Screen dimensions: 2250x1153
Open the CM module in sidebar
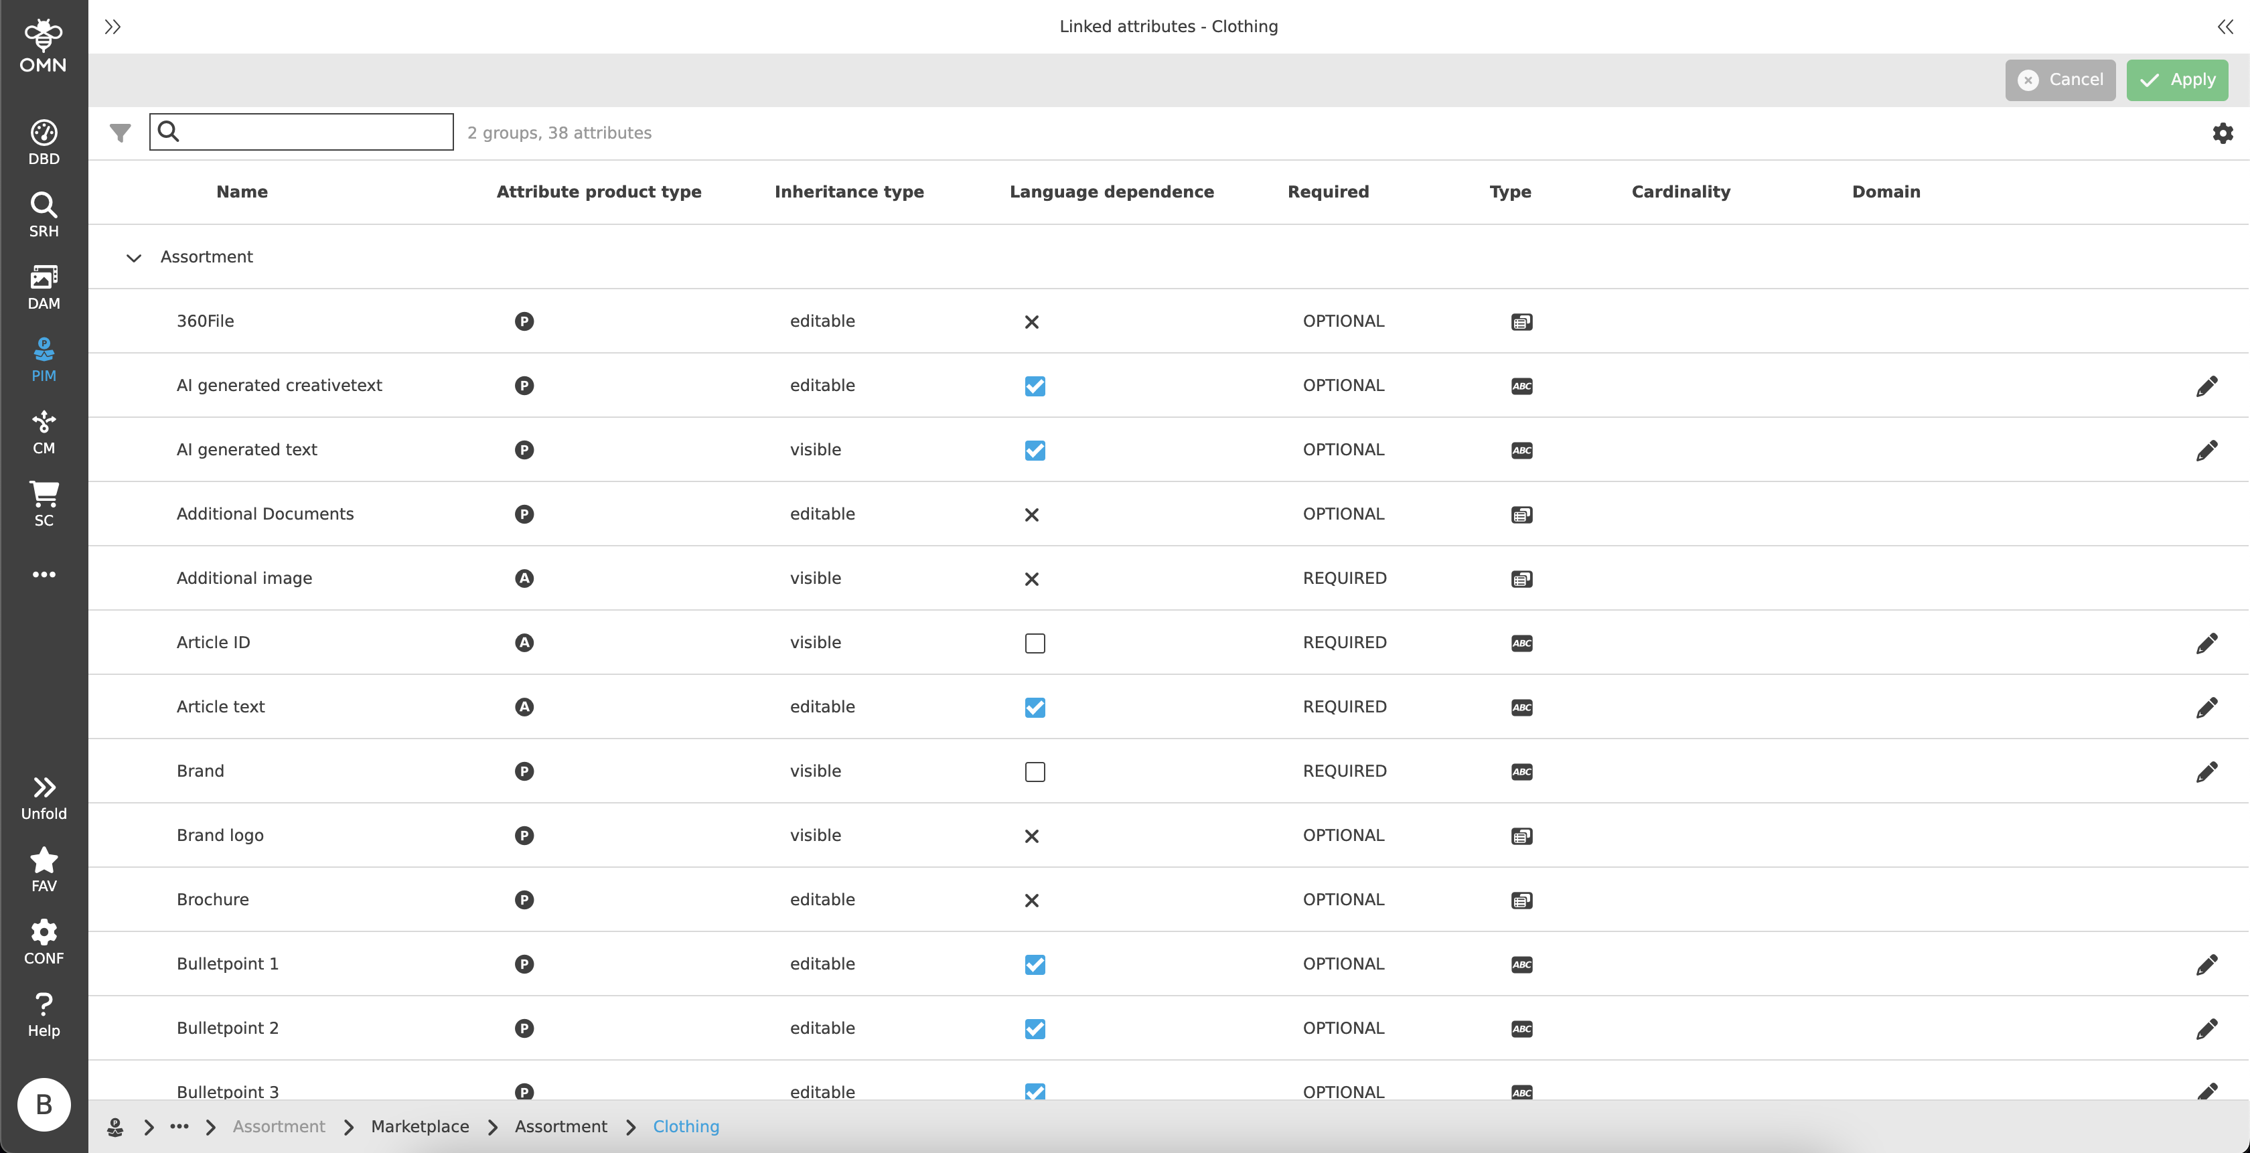pos(44,433)
